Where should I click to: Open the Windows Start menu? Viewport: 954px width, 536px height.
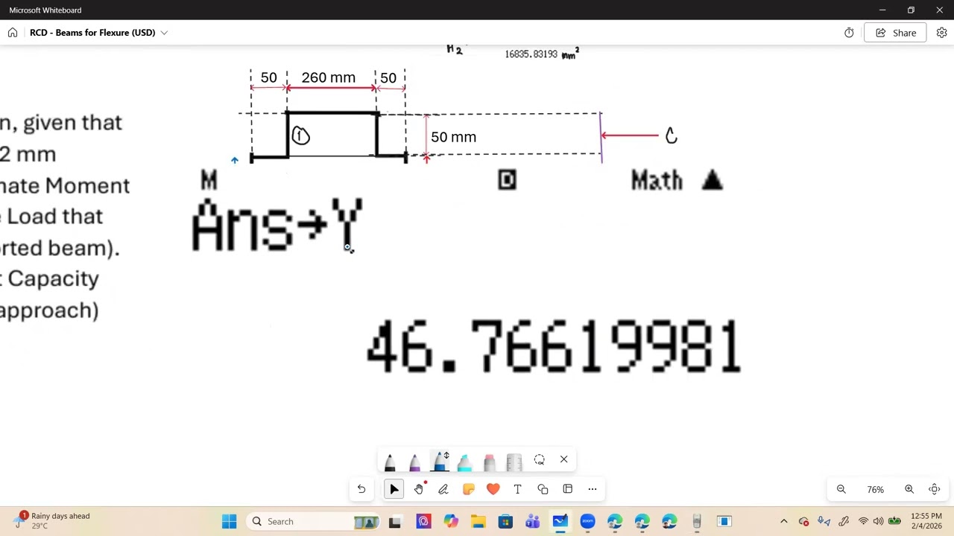tap(229, 521)
